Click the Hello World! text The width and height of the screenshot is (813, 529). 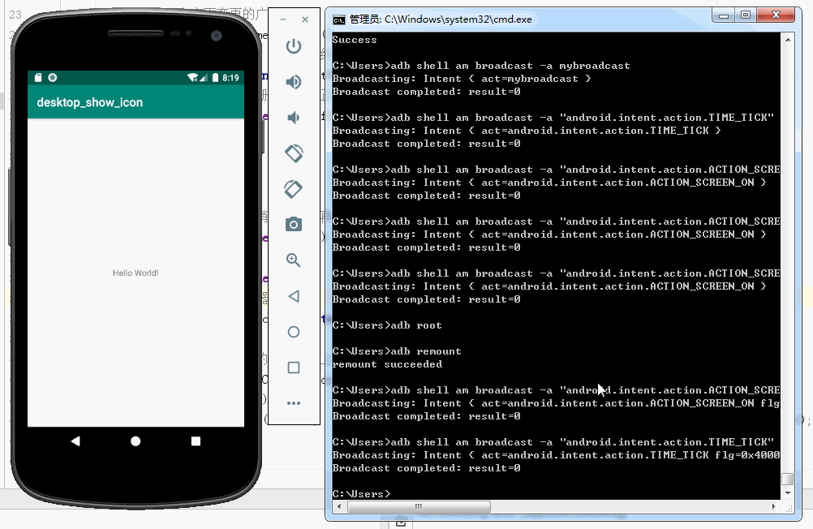pos(135,273)
